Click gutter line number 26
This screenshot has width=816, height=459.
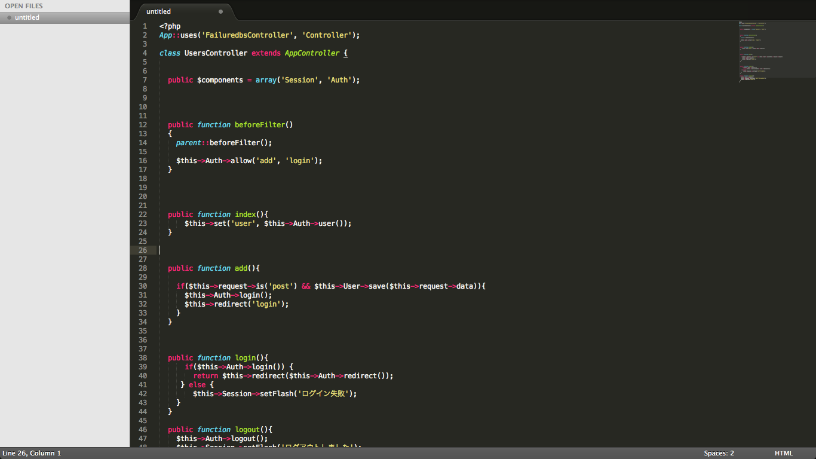(x=142, y=250)
